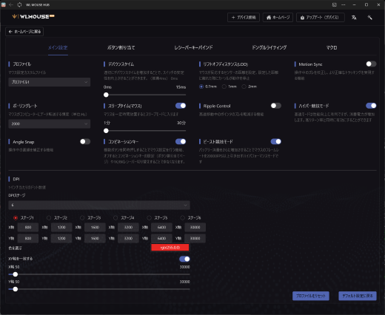Image resolution: width=385 pixels, height=315 pixels.
Task: Open the button assignment tab
Action: (121, 47)
